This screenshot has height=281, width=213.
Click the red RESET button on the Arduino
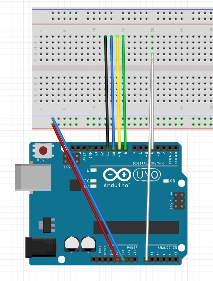tap(43, 150)
